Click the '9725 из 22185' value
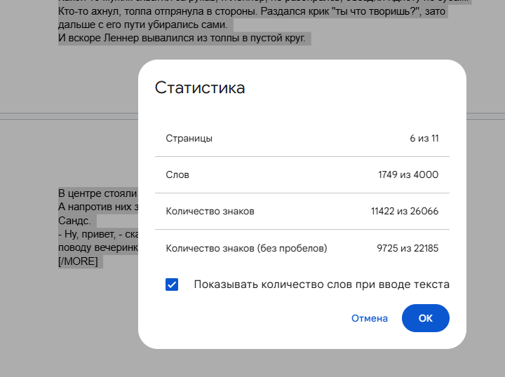The image size is (505, 377). click(408, 248)
